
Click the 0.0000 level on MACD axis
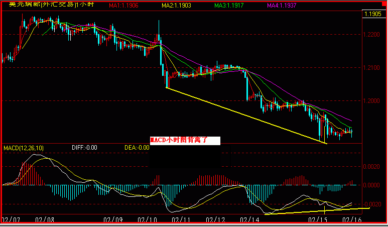372,185
